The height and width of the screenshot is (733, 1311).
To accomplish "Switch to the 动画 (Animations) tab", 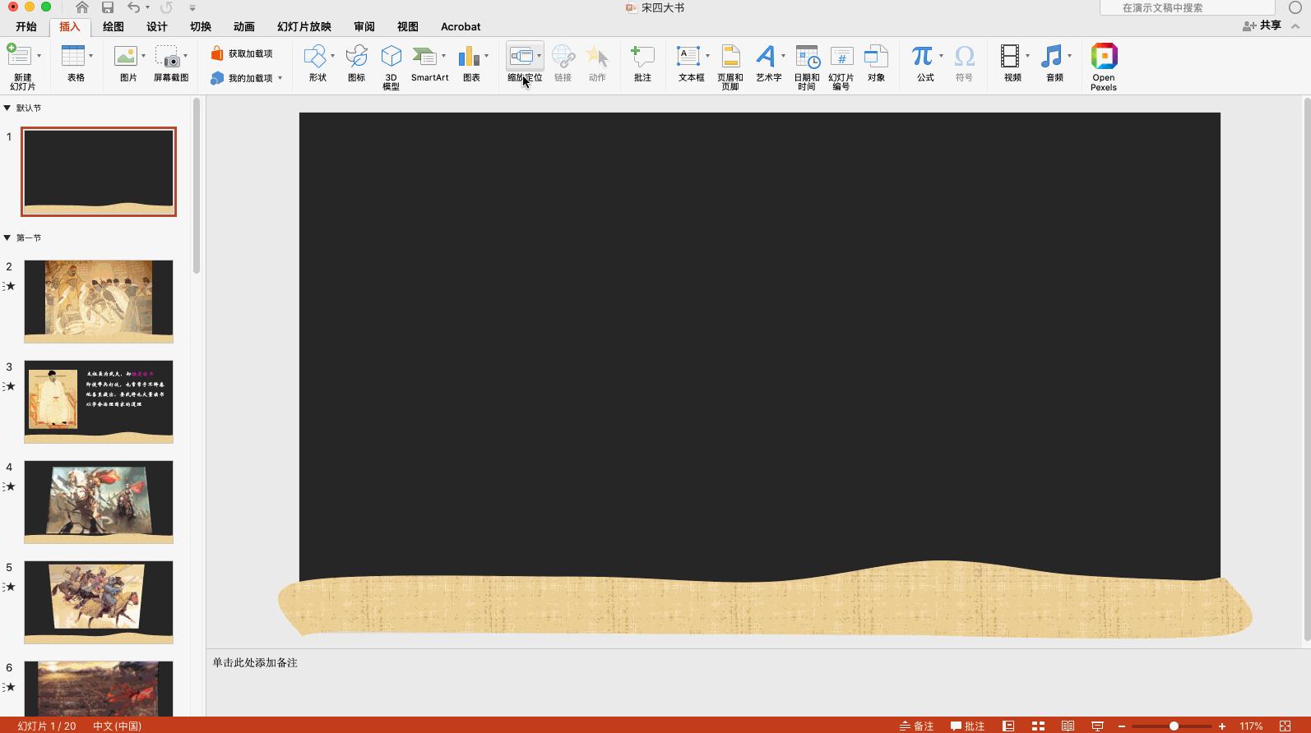I will tap(243, 26).
